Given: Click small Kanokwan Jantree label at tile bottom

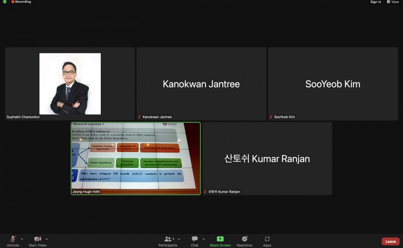Looking at the screenshot, I should [x=157, y=117].
